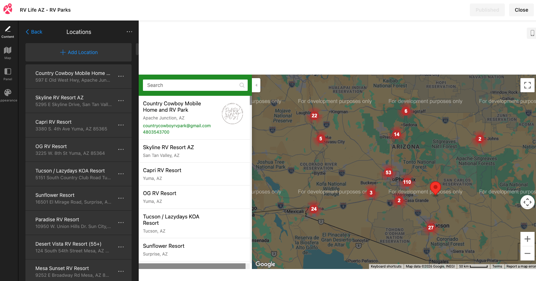Viewport: 536px width, 281px height.
Task: Click the search magnifier icon
Action: [242, 85]
